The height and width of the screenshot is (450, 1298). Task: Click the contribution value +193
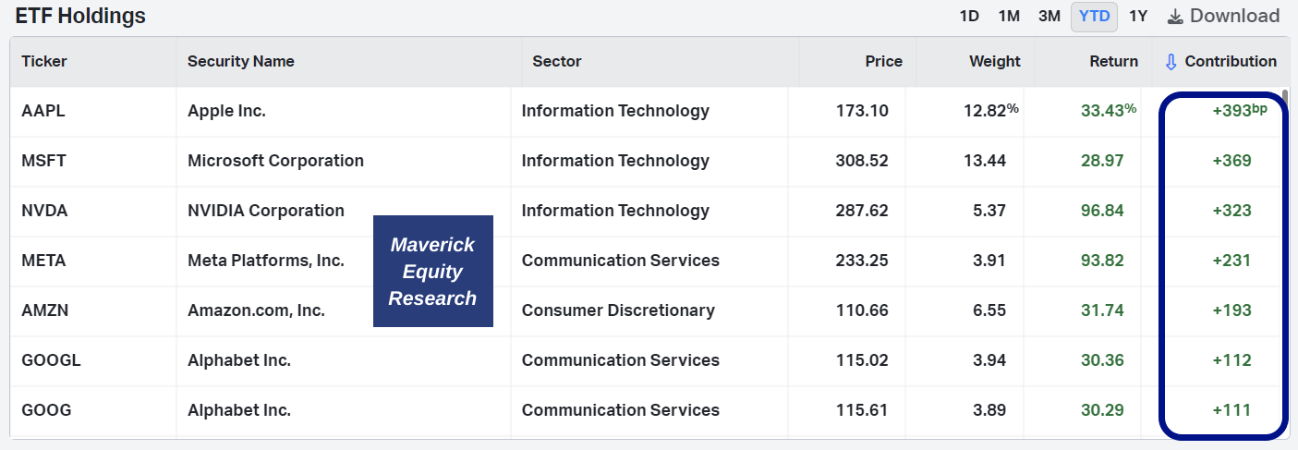point(1231,310)
